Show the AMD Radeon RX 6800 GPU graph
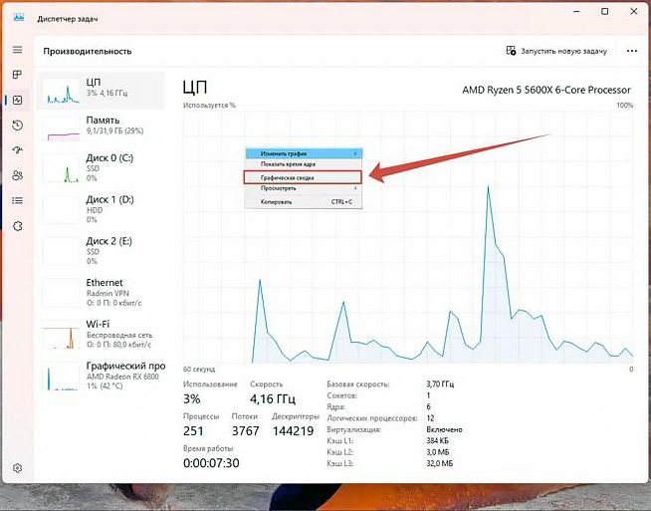The height and width of the screenshot is (511, 651). 106,373
